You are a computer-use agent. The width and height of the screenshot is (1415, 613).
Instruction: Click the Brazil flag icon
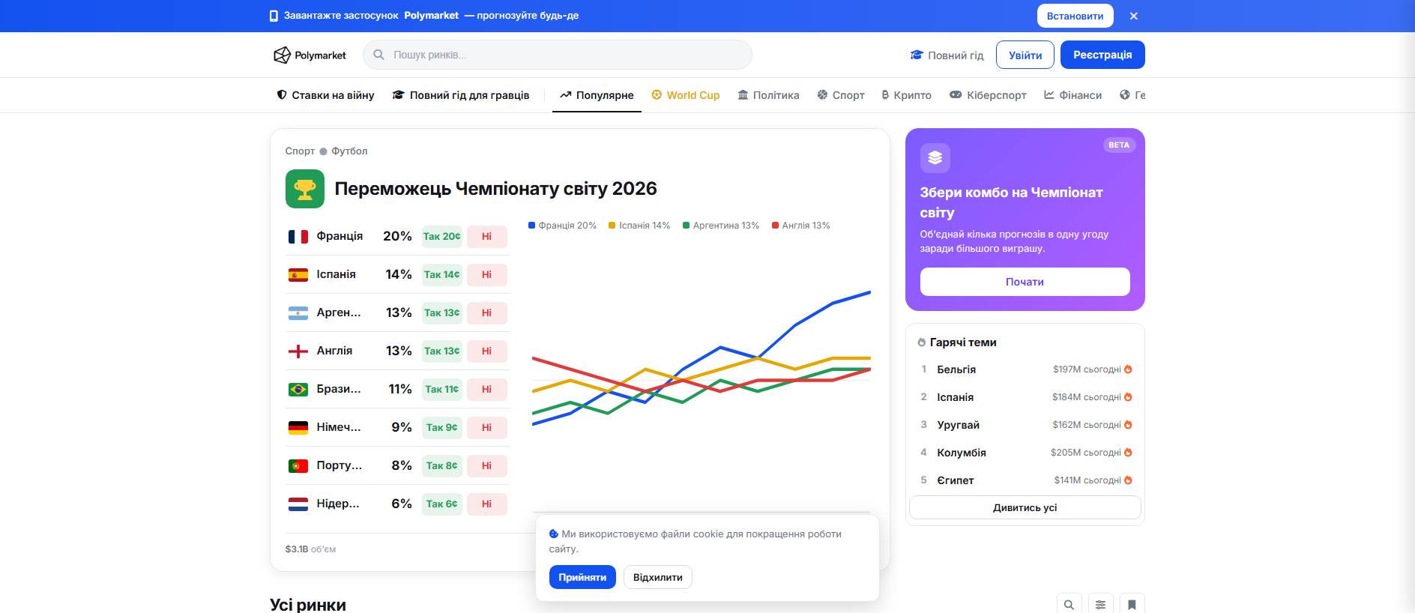click(298, 390)
